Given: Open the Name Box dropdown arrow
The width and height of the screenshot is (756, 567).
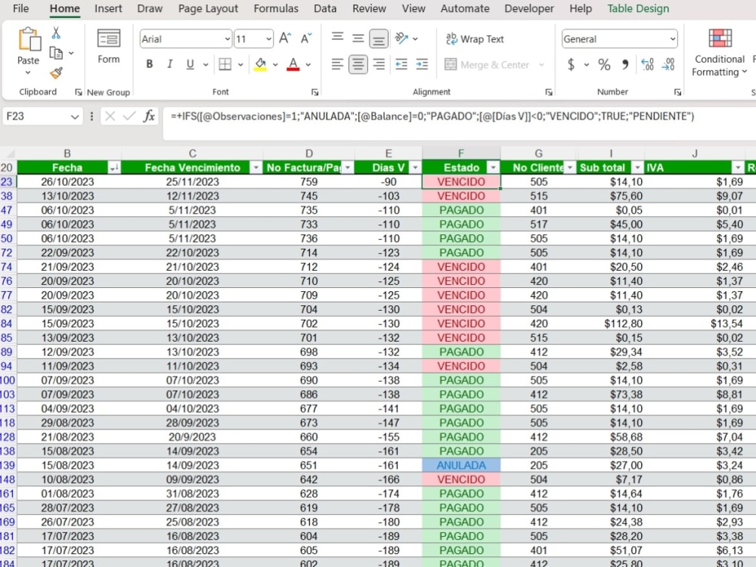Looking at the screenshot, I should click(74, 116).
